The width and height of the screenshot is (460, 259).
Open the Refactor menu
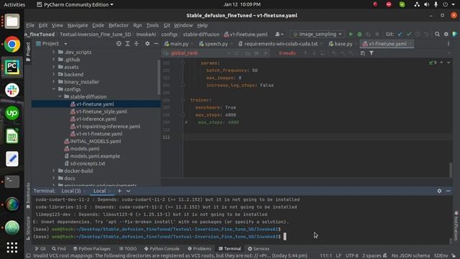119,25
